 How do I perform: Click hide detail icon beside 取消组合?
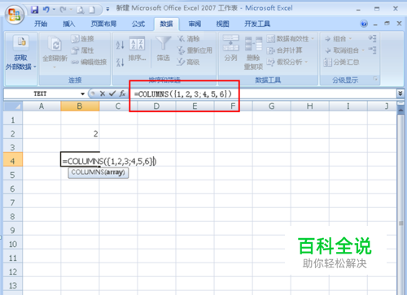coord(372,50)
